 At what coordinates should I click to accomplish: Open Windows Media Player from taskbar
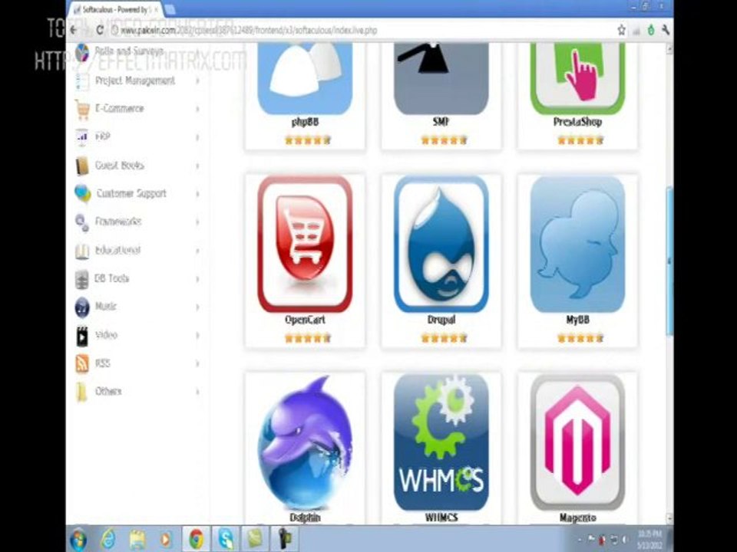tap(167, 539)
